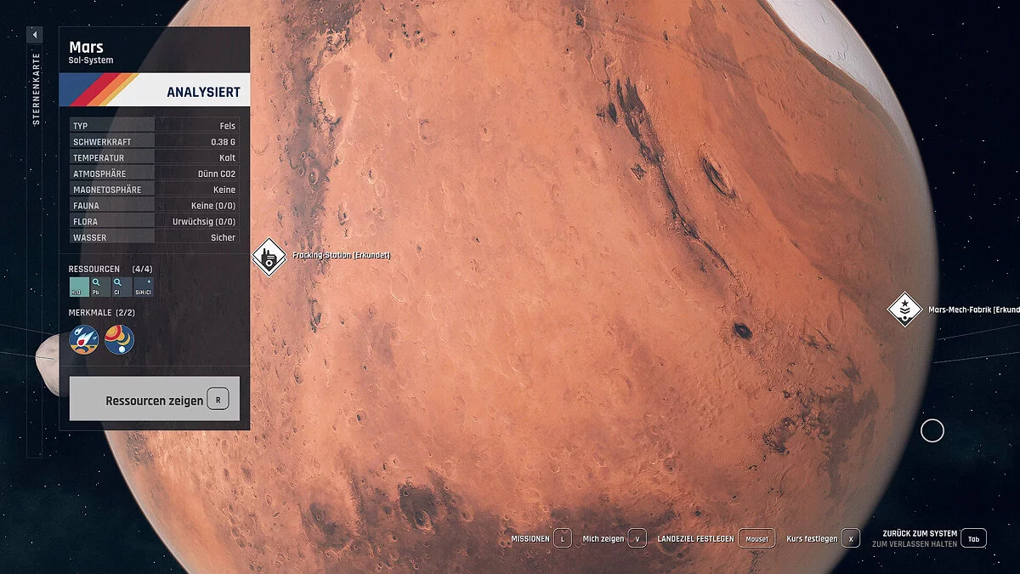This screenshot has height=574, width=1020.
Task: Click the TEMPERATUR row showing Kalt
Action: [155, 157]
